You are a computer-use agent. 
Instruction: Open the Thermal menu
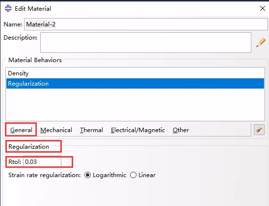click(91, 130)
